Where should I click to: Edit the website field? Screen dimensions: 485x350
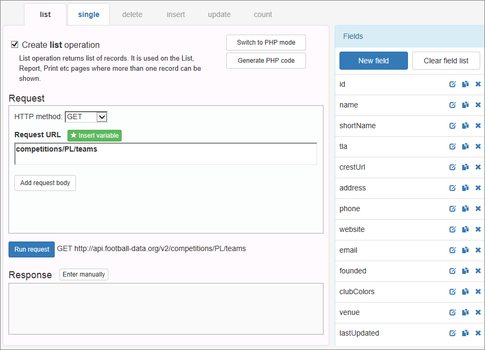[x=453, y=229]
